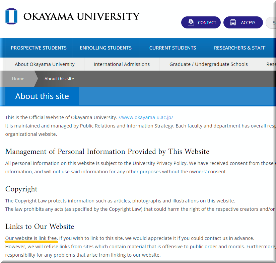Open the Prospective Students menu
The width and height of the screenshot is (276, 263).
click(39, 48)
